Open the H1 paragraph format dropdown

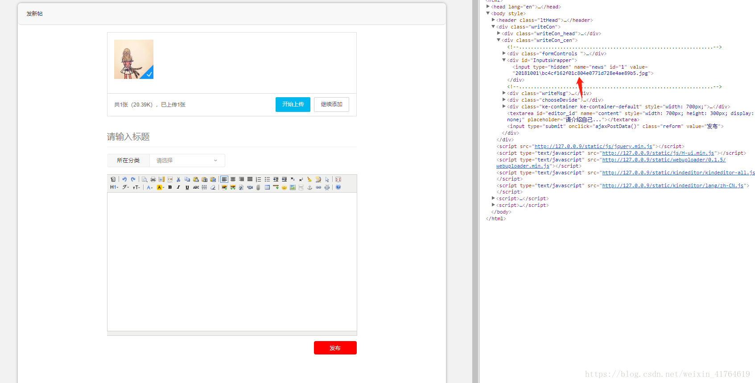[x=114, y=187]
